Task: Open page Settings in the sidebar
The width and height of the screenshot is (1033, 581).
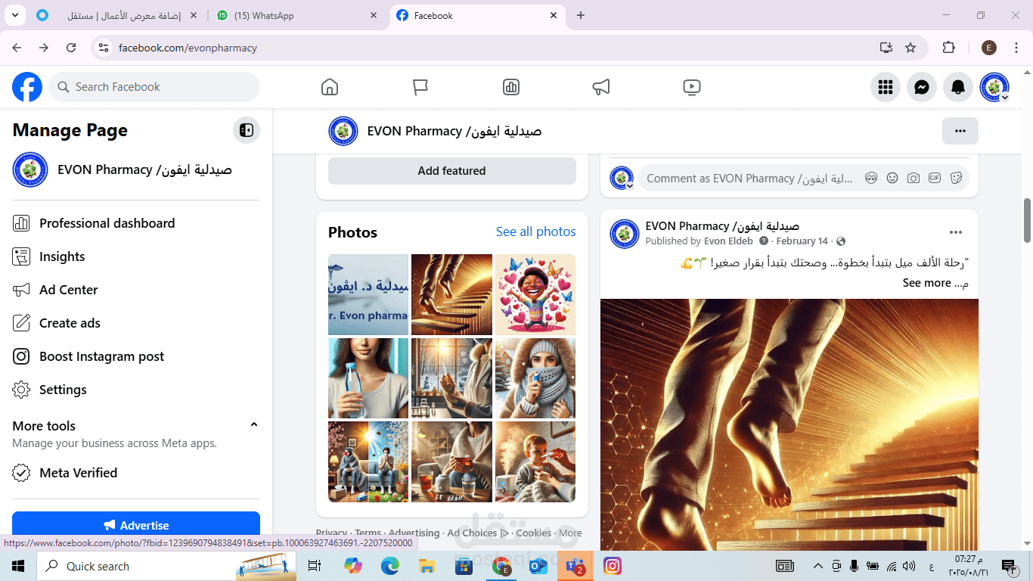Action: [136, 390]
